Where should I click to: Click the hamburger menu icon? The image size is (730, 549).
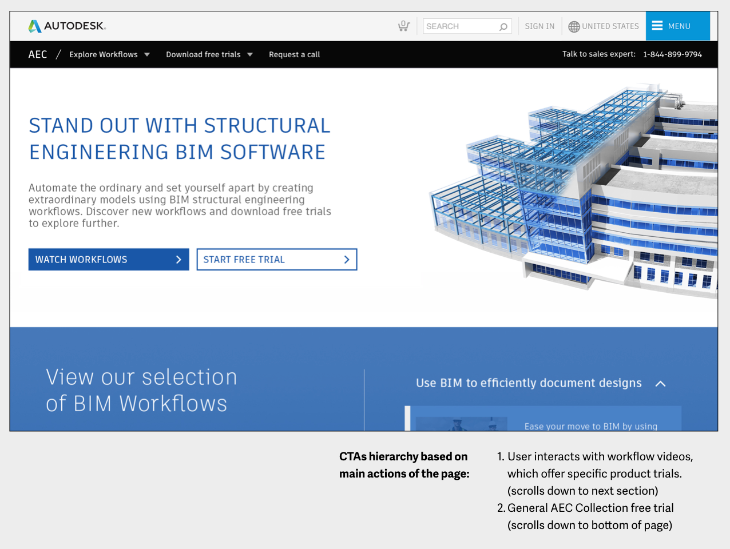click(657, 26)
